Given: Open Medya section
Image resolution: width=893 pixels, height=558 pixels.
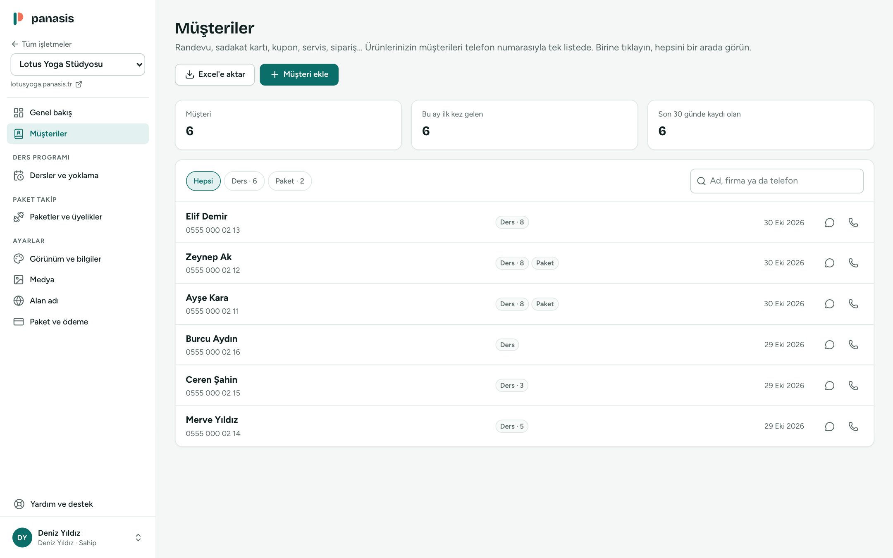Looking at the screenshot, I should click(x=78, y=279).
